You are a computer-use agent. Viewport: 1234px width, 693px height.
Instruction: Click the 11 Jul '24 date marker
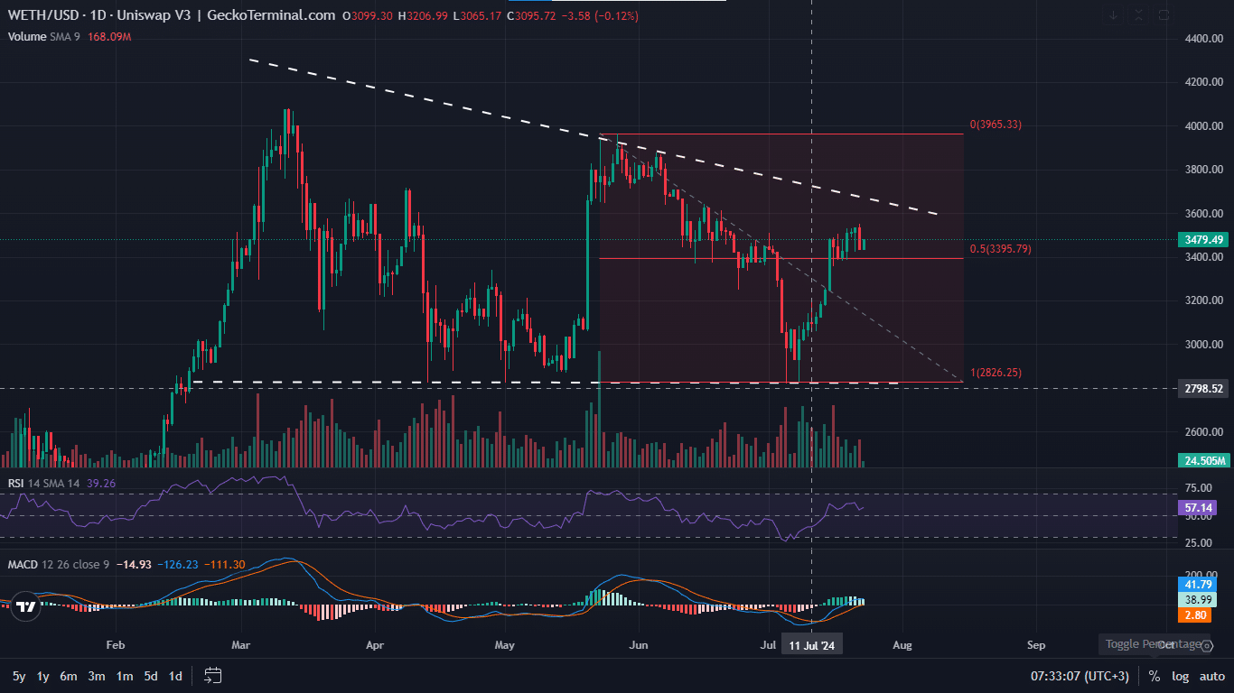[x=811, y=645]
